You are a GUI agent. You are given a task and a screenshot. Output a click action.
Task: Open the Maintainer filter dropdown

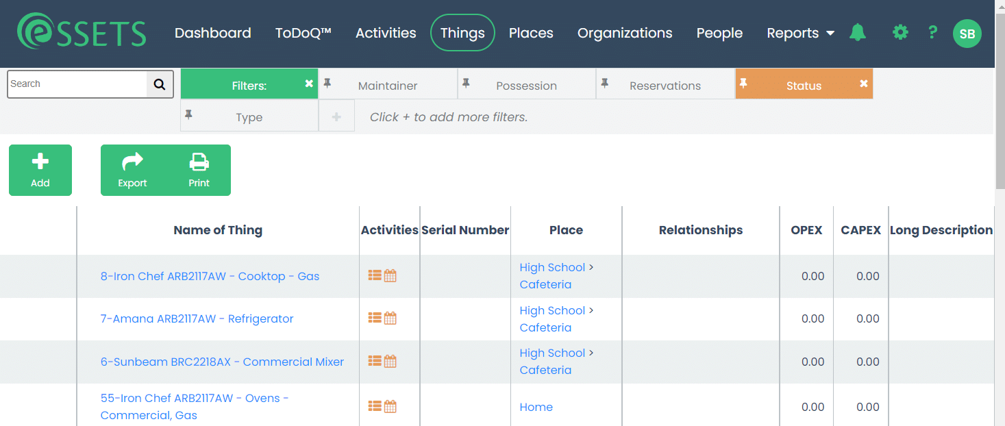pos(388,84)
